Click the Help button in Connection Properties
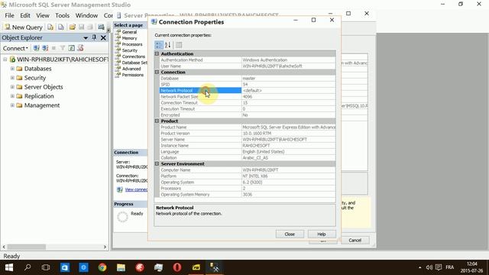This screenshot has width=489, height=275. pyautogui.click(x=322, y=234)
